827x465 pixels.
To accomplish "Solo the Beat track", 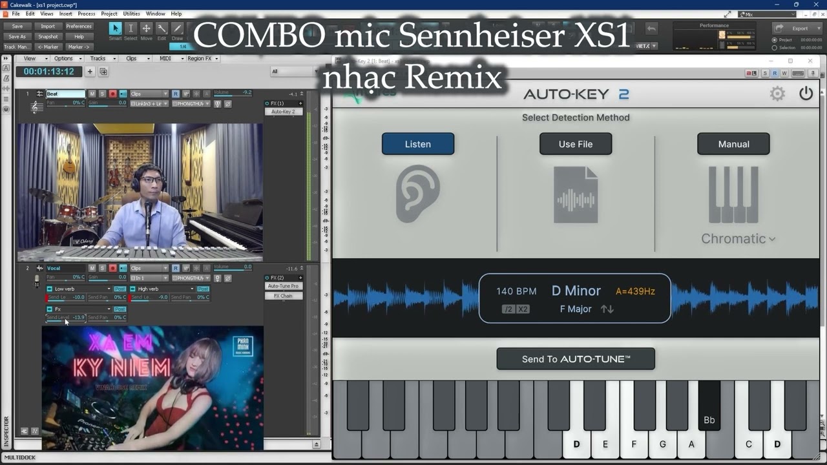I will tap(102, 94).
